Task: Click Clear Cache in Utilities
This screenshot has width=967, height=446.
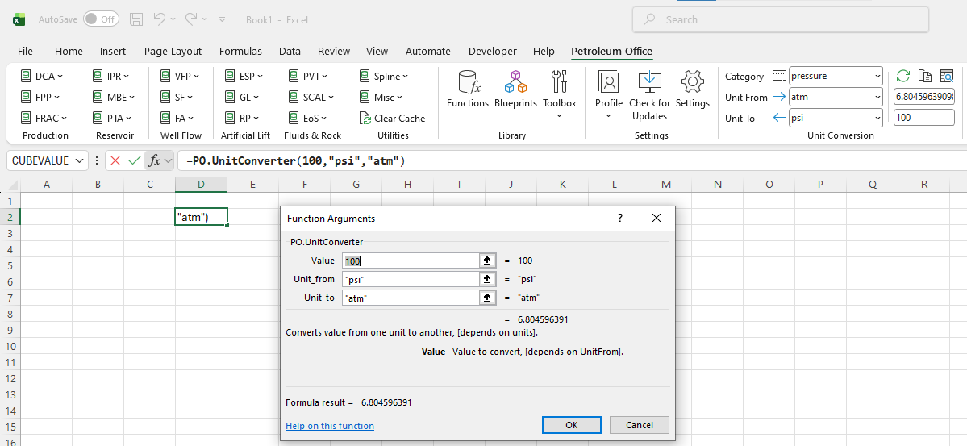Action: pos(392,118)
